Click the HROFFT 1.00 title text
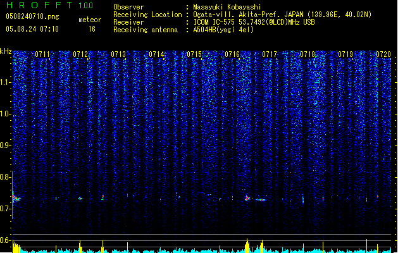The image size is (398, 253). [49, 5]
